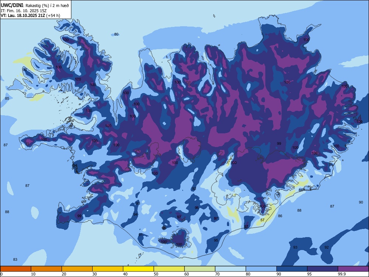
Task: Select the medium blue 80–90 legend swatch
Action: point(261,269)
